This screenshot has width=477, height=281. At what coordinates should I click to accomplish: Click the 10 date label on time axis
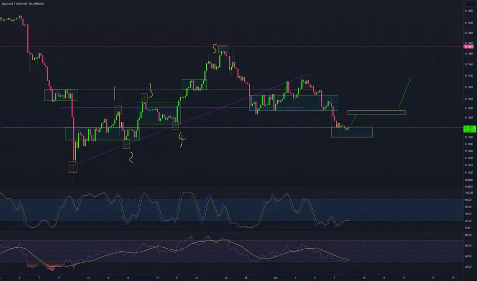click(x=364, y=277)
